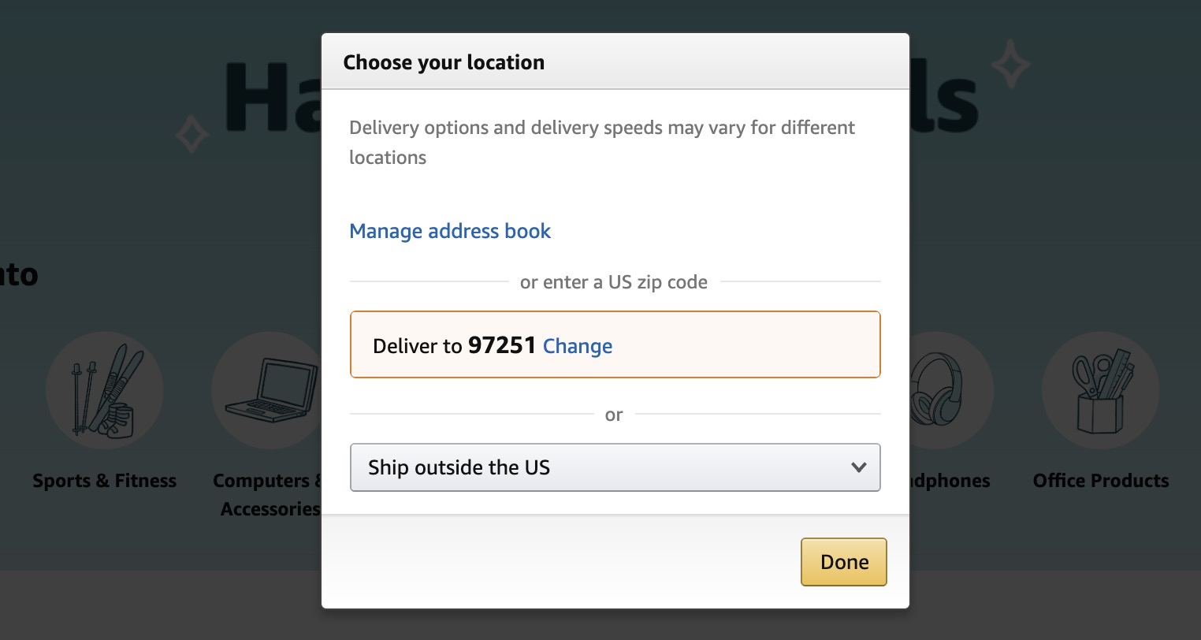Screen dimensions: 1201x640
Task: Click Change next to zip code 97251
Action: 578,346
